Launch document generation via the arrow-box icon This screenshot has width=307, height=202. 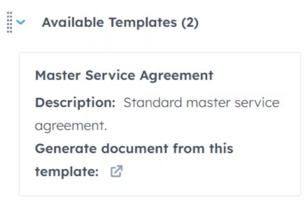117,171
